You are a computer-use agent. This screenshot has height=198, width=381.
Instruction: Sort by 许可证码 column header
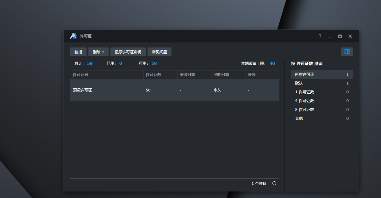pos(107,75)
